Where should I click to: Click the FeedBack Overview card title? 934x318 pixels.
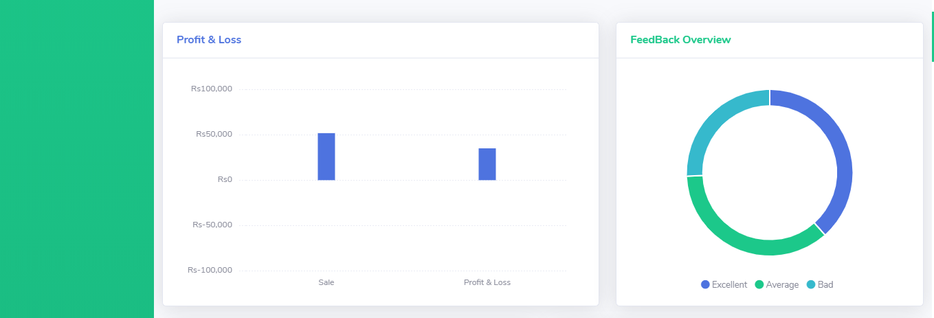[680, 40]
